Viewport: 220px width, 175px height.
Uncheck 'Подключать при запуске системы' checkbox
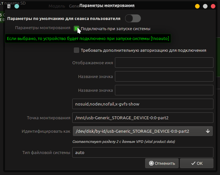pyautogui.click(x=77, y=29)
